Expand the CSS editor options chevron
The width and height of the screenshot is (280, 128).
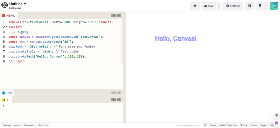click(119, 93)
